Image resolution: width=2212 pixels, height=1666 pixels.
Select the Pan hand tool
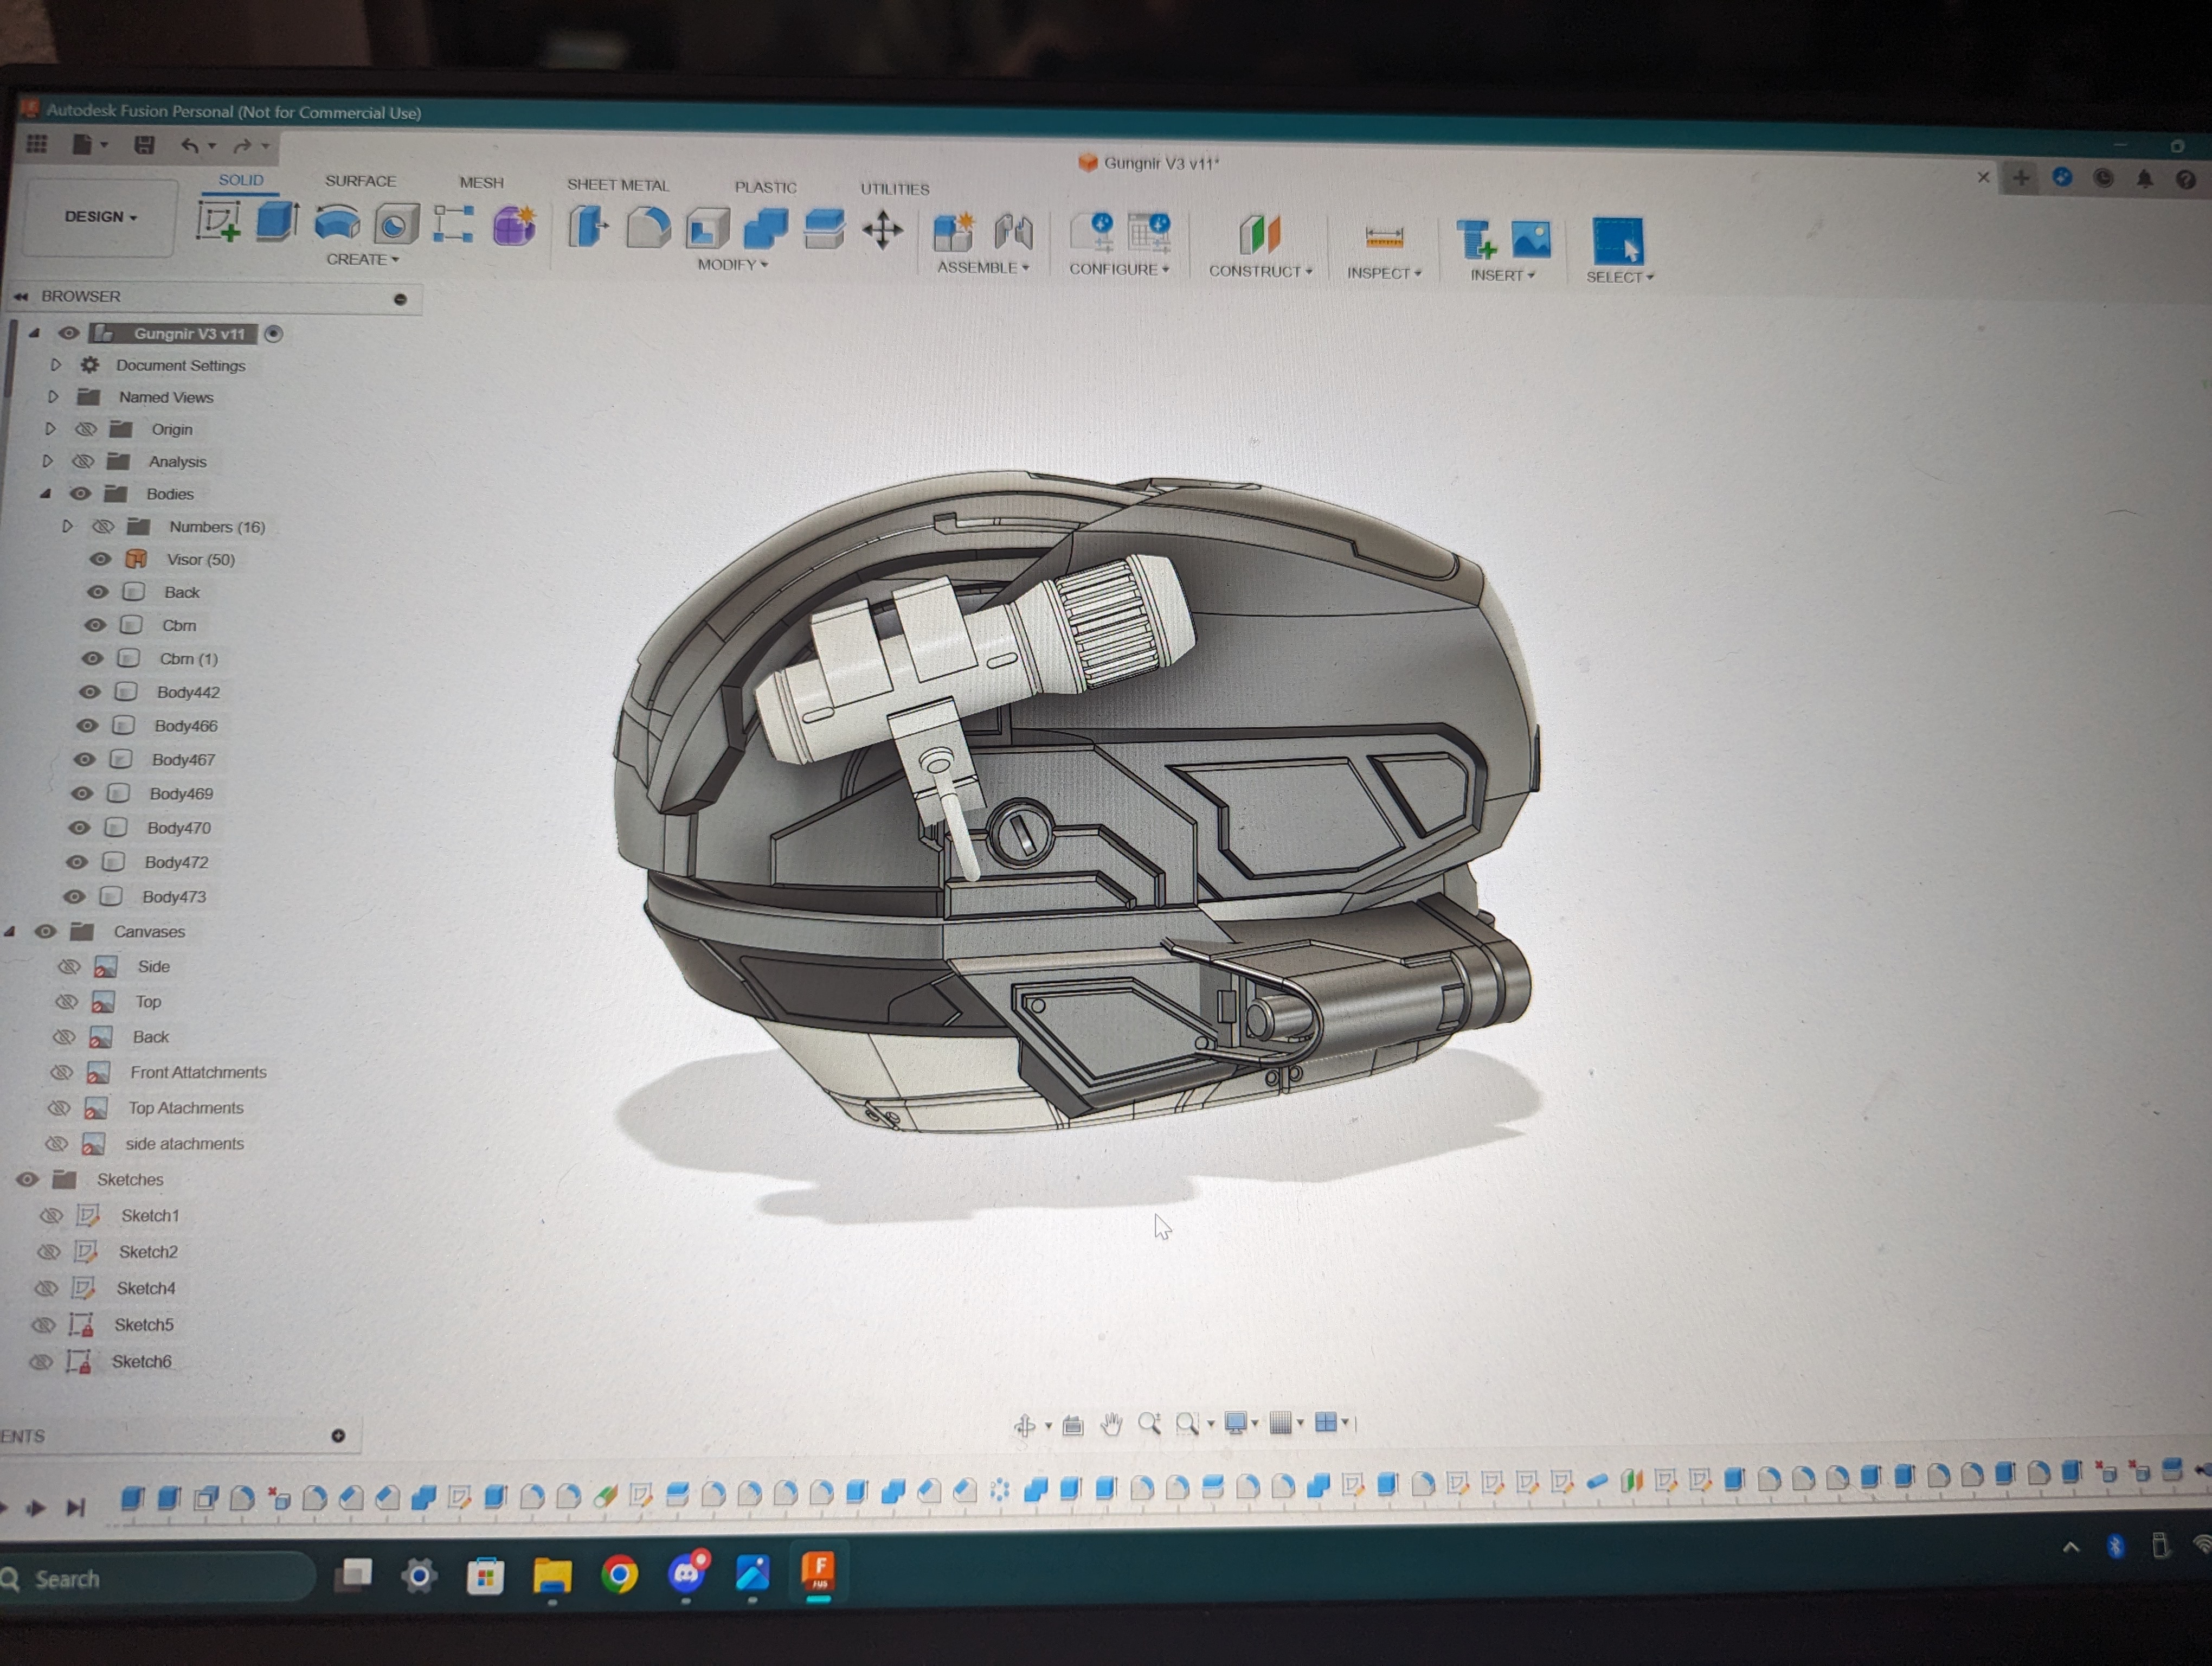pos(1111,1424)
